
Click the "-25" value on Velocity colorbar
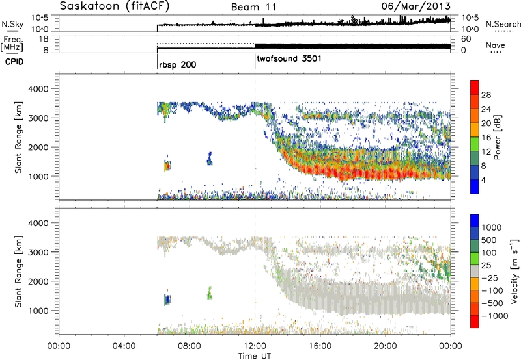[489, 277]
